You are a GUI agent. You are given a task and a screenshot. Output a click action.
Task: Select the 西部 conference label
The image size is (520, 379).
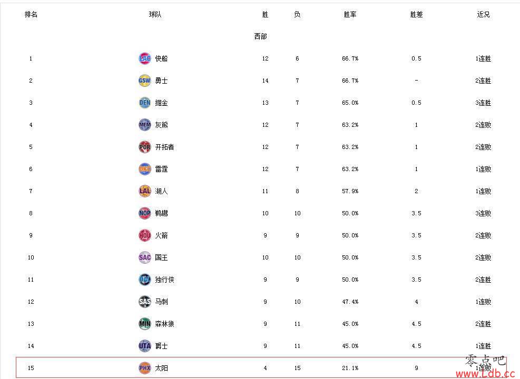[x=260, y=36]
